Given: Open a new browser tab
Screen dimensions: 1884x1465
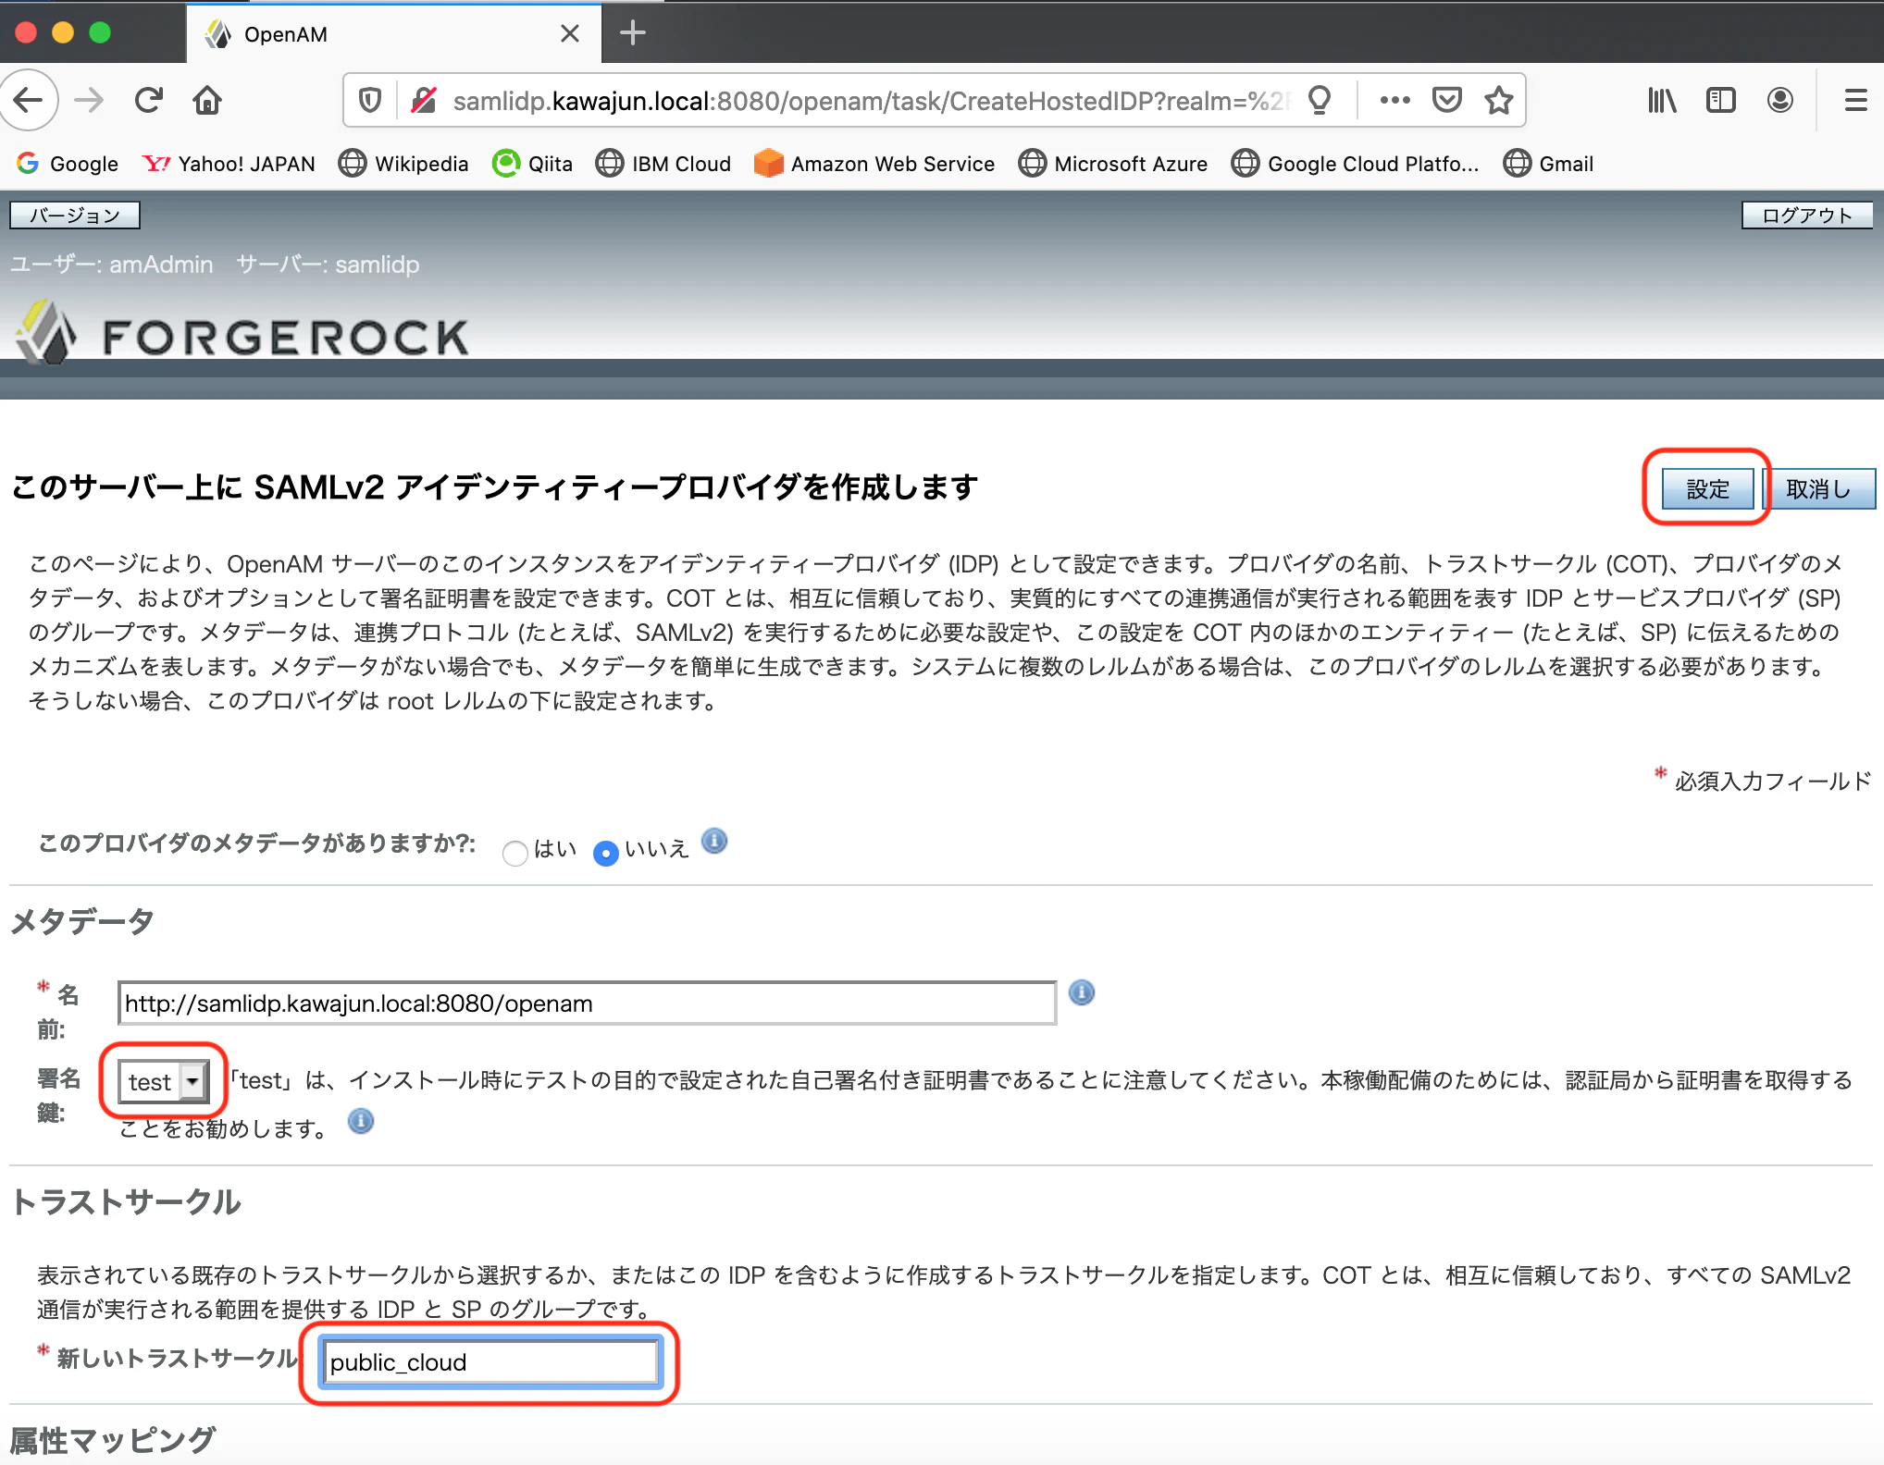Looking at the screenshot, I should tap(633, 33).
